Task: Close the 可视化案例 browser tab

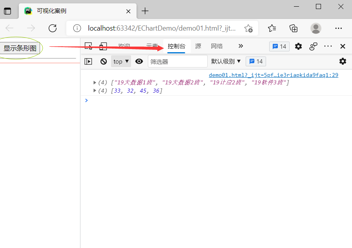Action: coord(128,11)
